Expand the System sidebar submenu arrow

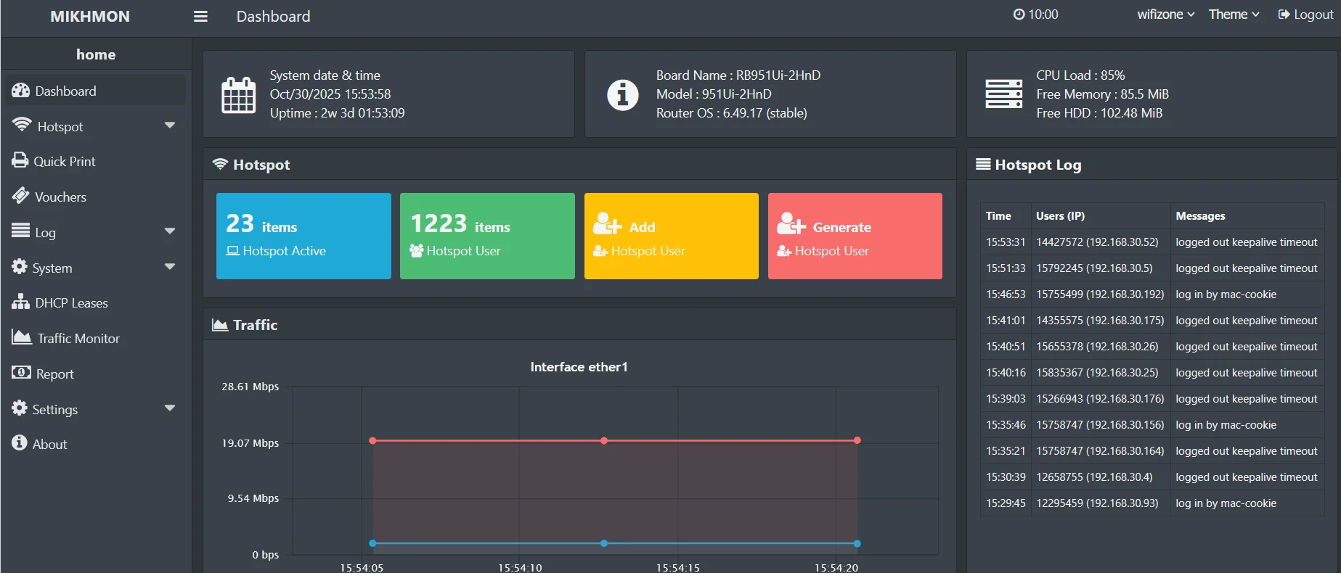170,267
